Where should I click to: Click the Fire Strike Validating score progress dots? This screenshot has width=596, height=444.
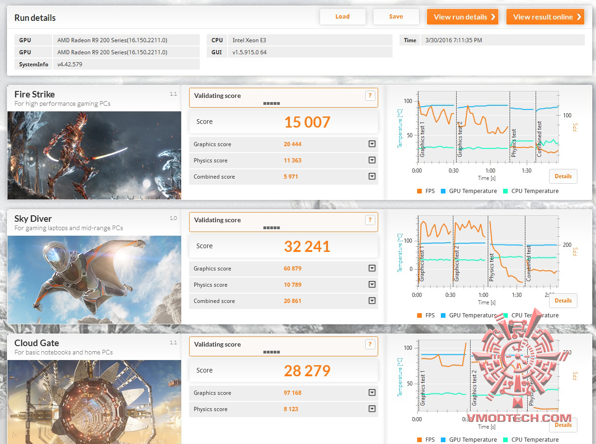point(271,103)
